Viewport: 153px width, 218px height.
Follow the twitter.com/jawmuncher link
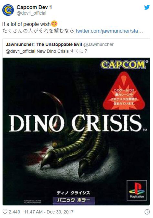(109, 31)
